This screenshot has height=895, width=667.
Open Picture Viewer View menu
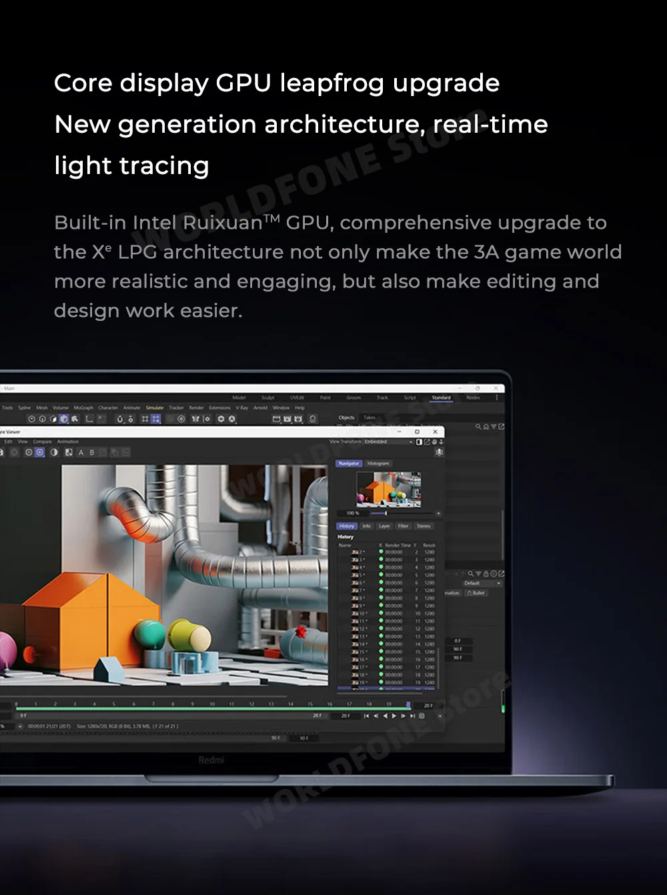click(x=23, y=441)
